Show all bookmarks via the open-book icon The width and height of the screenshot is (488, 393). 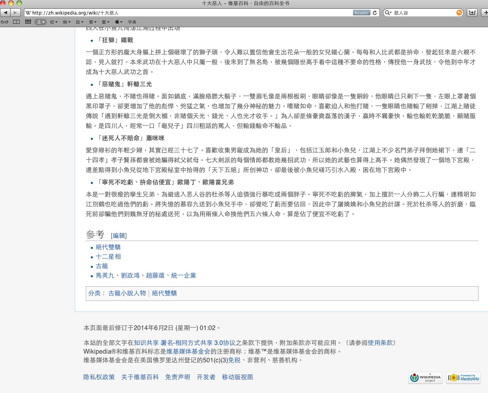(16, 22)
